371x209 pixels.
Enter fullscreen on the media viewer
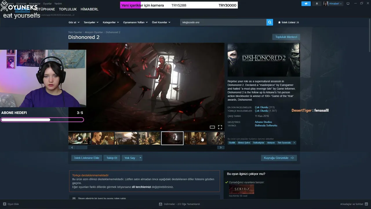pos(220,127)
